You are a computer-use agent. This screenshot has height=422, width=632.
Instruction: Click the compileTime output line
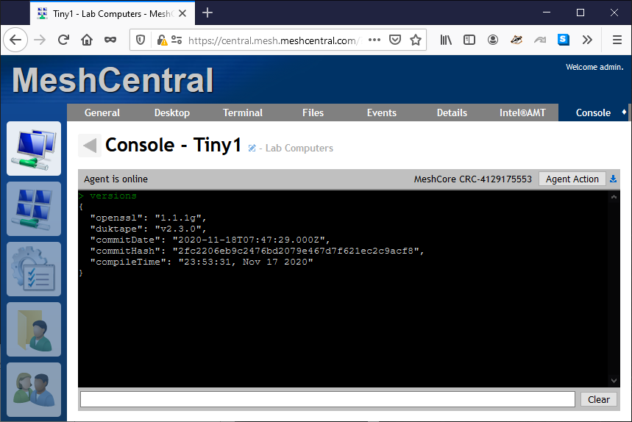coord(202,262)
